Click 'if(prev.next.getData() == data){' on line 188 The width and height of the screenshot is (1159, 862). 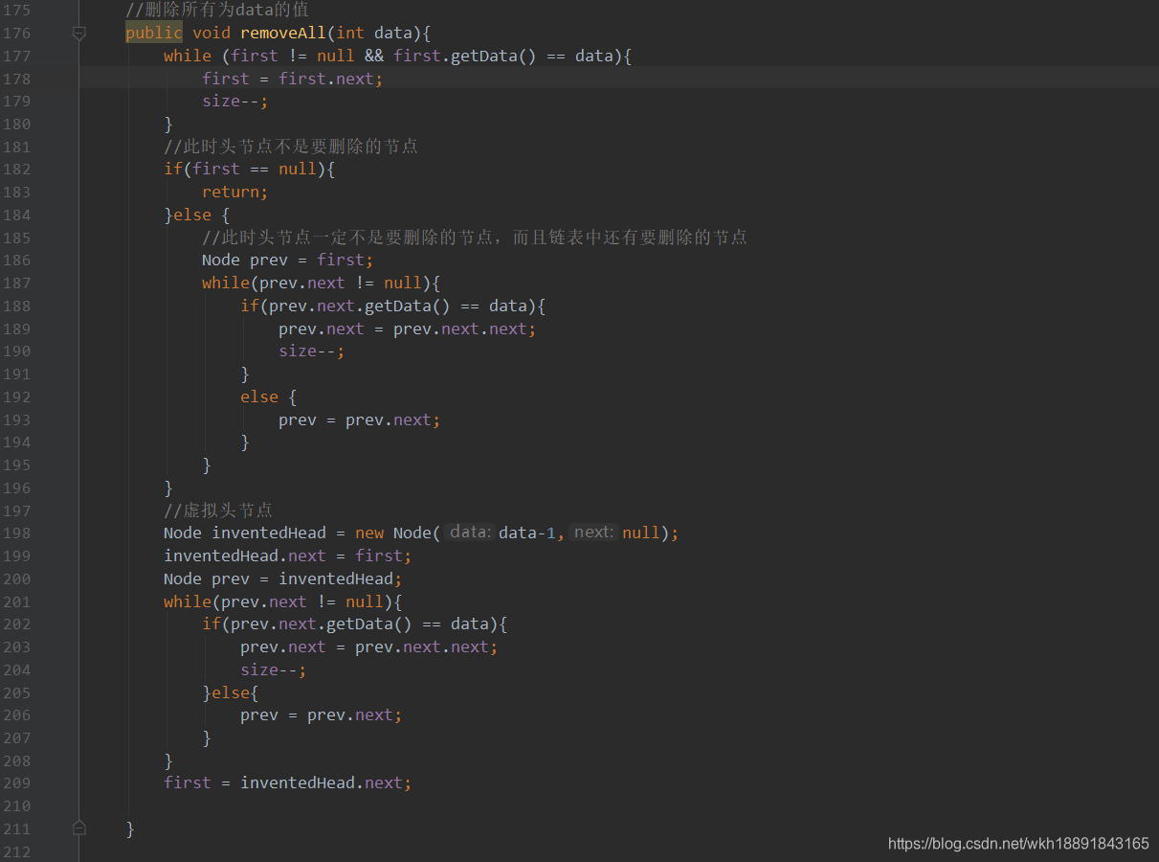click(393, 306)
